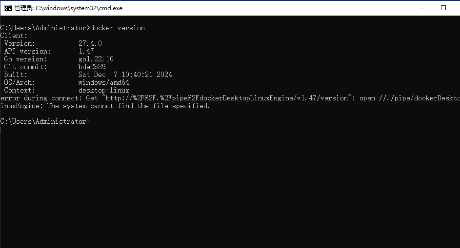Click the OS/Arch value windows/amd64
This screenshot has height=248, width=460.
(104, 82)
